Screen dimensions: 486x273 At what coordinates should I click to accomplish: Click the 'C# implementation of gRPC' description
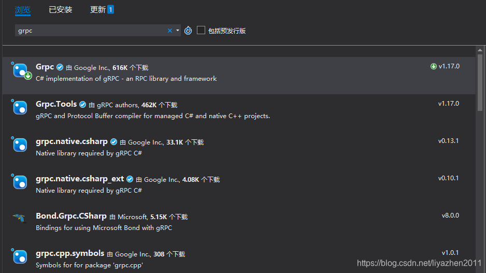pyautogui.click(x=126, y=79)
